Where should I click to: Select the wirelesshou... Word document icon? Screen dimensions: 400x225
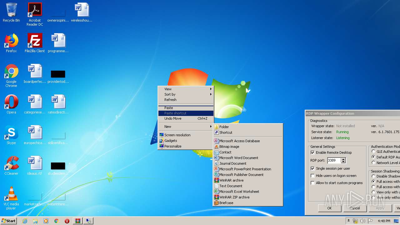pyautogui.click(x=82, y=12)
